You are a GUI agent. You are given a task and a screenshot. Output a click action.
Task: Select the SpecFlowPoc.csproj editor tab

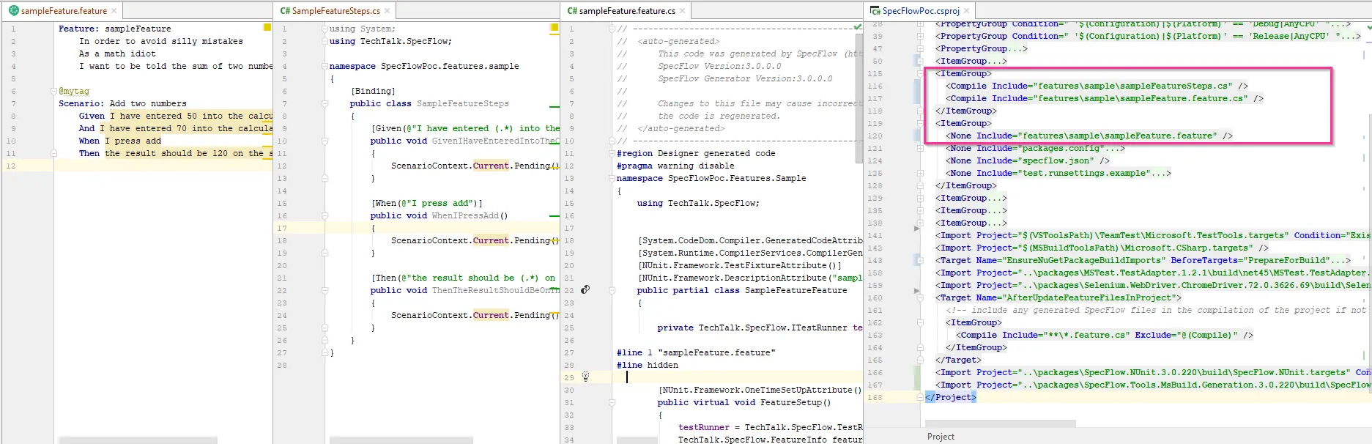pyautogui.click(x=920, y=11)
